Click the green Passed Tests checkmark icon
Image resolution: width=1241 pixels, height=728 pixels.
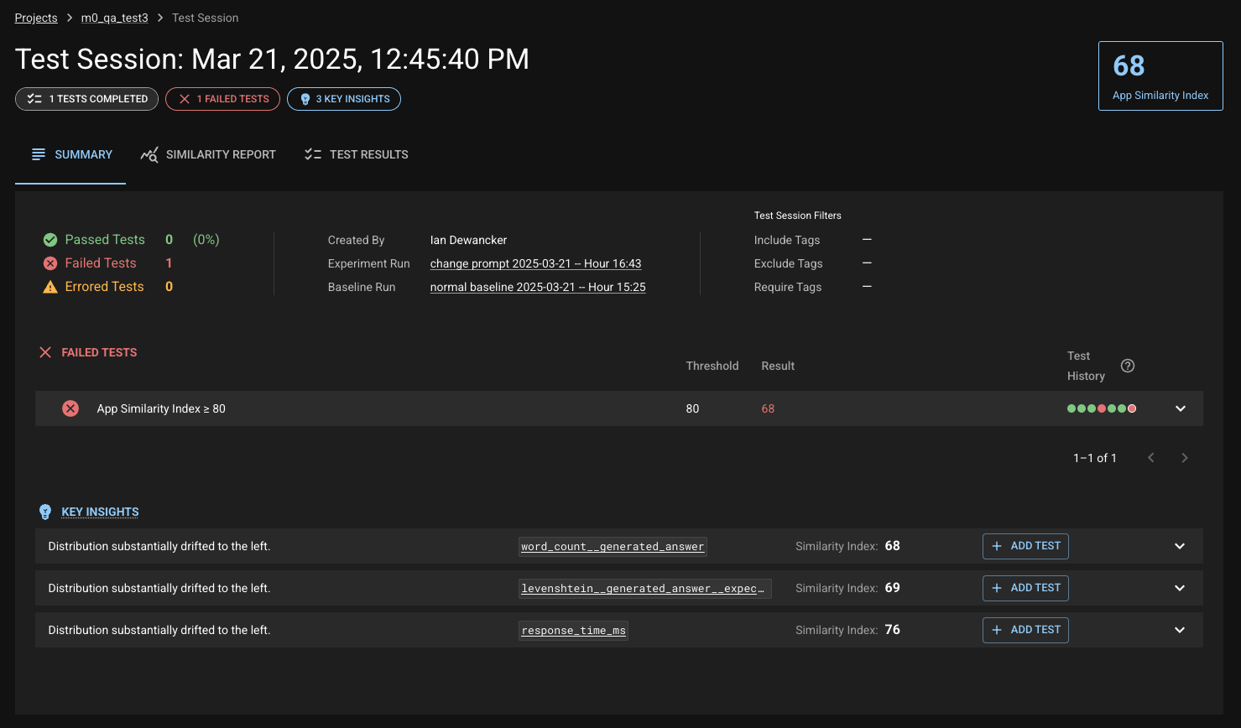[50, 240]
